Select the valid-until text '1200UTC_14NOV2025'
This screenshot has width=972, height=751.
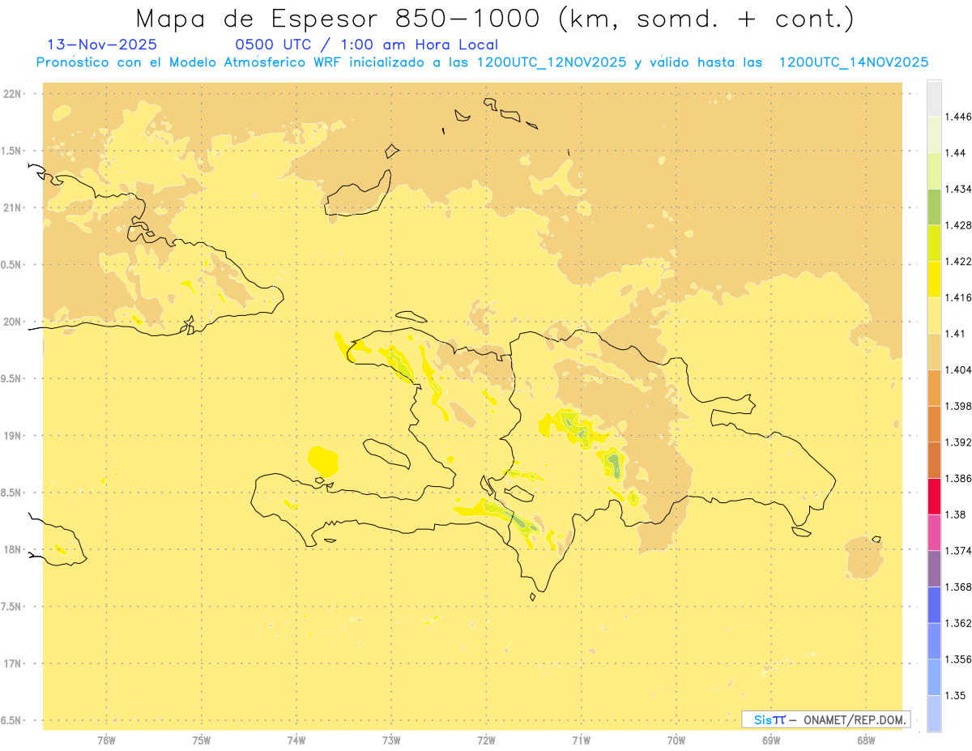853,62
